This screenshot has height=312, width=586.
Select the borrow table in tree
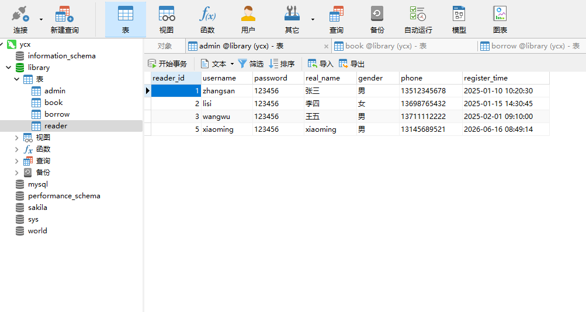[57, 114]
